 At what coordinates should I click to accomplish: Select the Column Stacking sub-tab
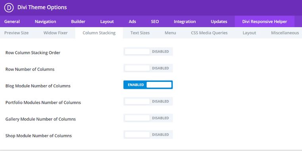pyautogui.click(x=99, y=33)
